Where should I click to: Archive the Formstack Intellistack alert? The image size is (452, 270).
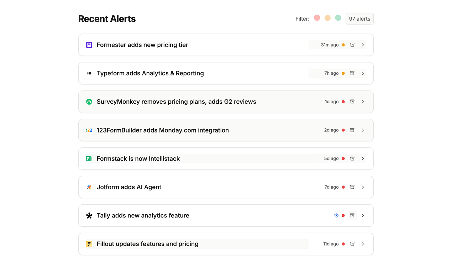click(352, 158)
